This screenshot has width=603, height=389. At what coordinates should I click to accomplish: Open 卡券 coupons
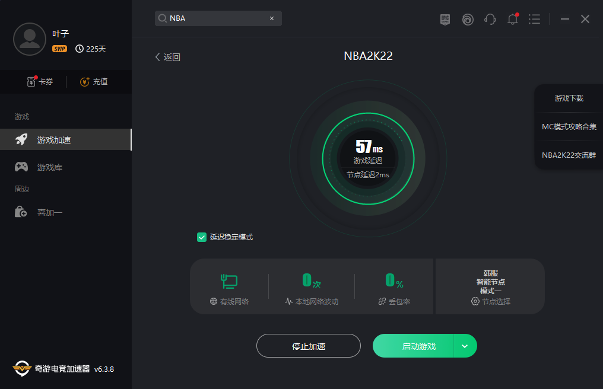40,81
